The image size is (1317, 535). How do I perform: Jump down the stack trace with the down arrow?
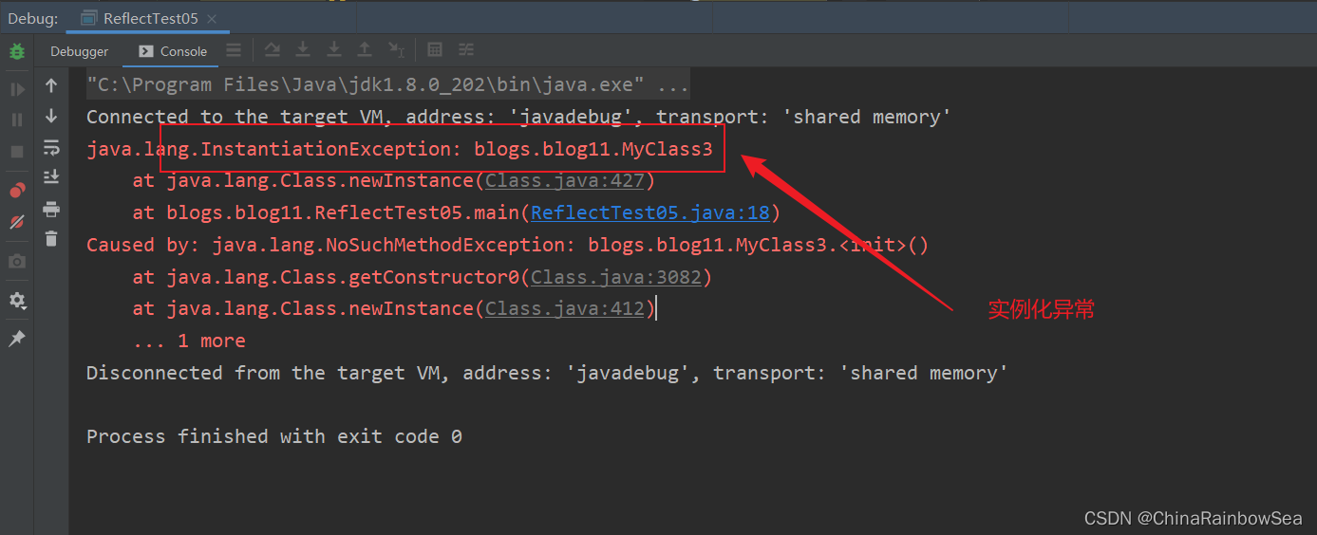click(51, 116)
